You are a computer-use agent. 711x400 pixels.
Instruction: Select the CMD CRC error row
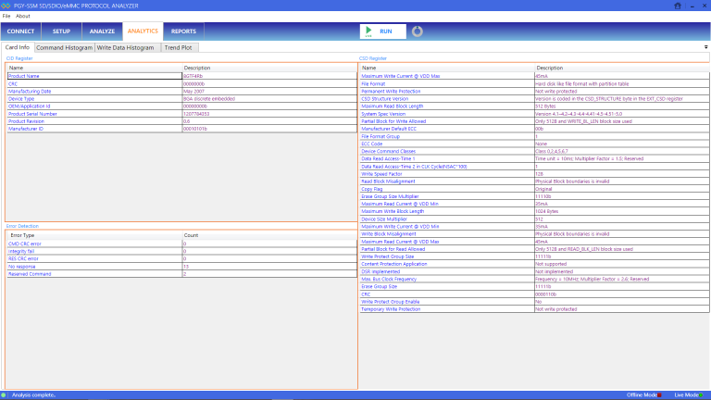tap(181, 244)
